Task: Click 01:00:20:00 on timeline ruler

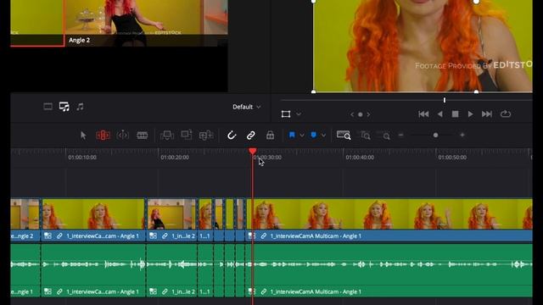Action: [x=175, y=158]
